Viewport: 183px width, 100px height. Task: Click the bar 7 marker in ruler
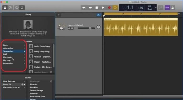point(160,14)
